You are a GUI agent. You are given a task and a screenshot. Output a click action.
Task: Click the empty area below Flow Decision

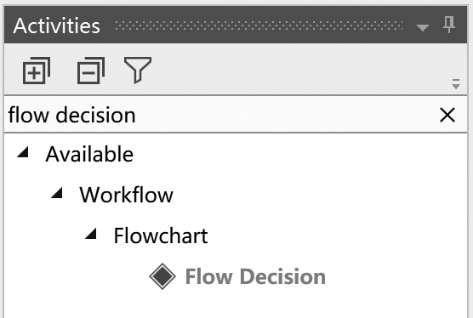pos(236,304)
